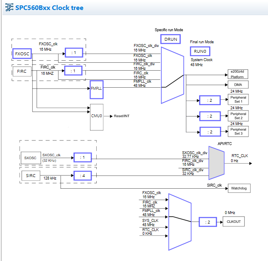The width and height of the screenshot is (268, 261).
Task: Click the "Reset/INT" label
Action: 122,116
